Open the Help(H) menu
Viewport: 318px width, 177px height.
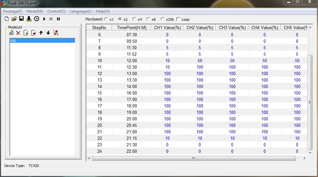coord(103,11)
